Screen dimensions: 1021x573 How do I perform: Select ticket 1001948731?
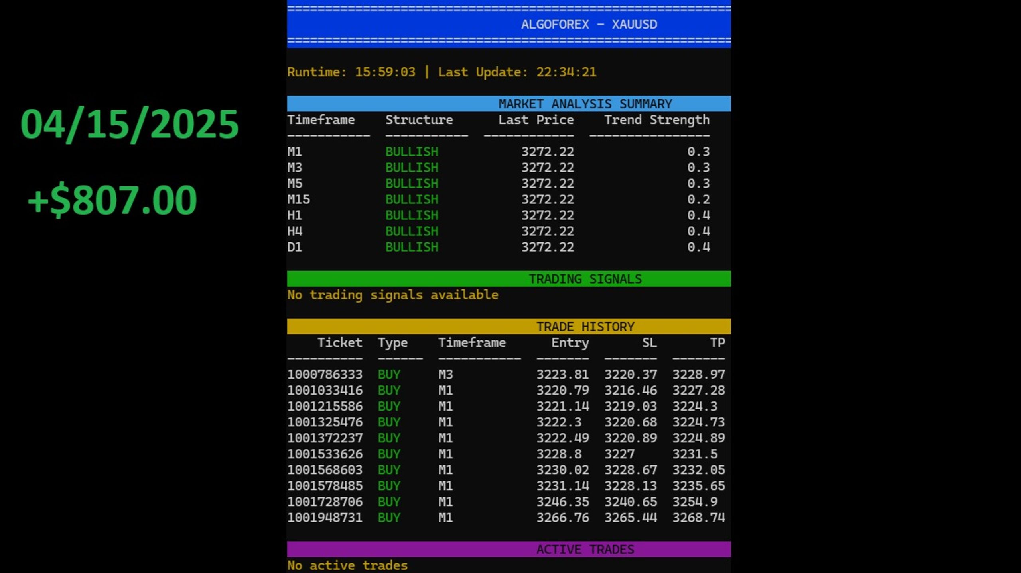pyautogui.click(x=325, y=518)
